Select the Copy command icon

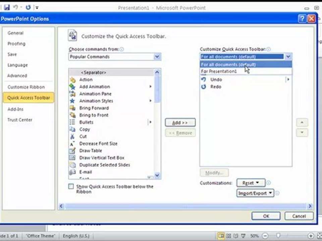coord(72,129)
